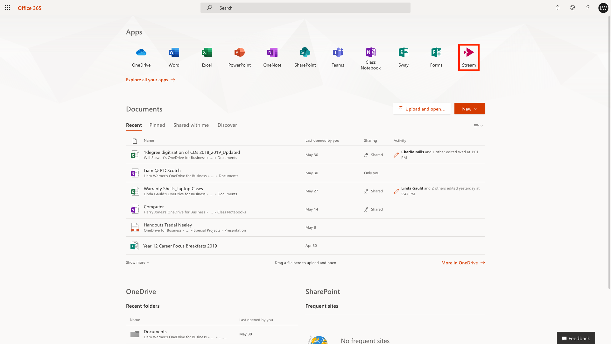Open Liam @ PLCScotch notebook
The width and height of the screenshot is (611, 344).
coord(162,170)
